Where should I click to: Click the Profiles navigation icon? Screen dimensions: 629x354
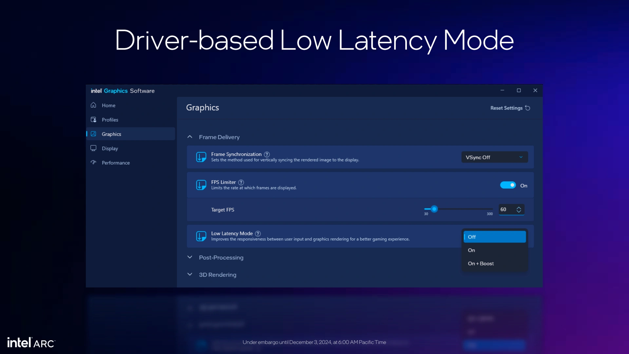click(x=93, y=119)
